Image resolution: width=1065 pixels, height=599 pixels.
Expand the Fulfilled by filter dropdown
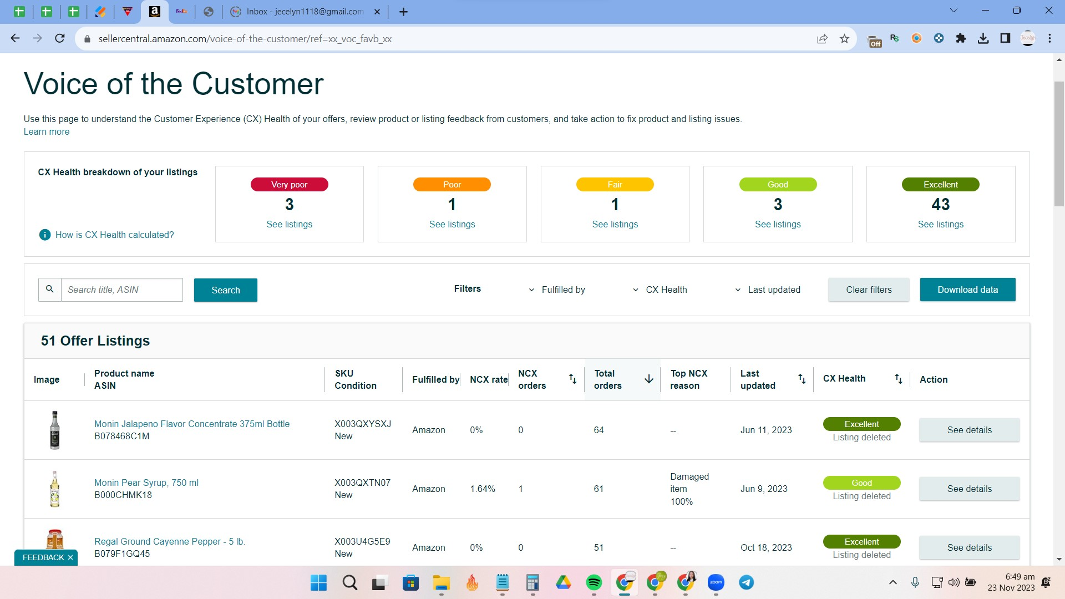coord(556,290)
